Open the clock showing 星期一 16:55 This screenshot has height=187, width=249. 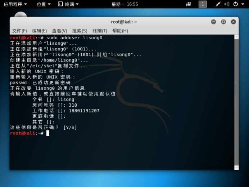pos(124,4)
